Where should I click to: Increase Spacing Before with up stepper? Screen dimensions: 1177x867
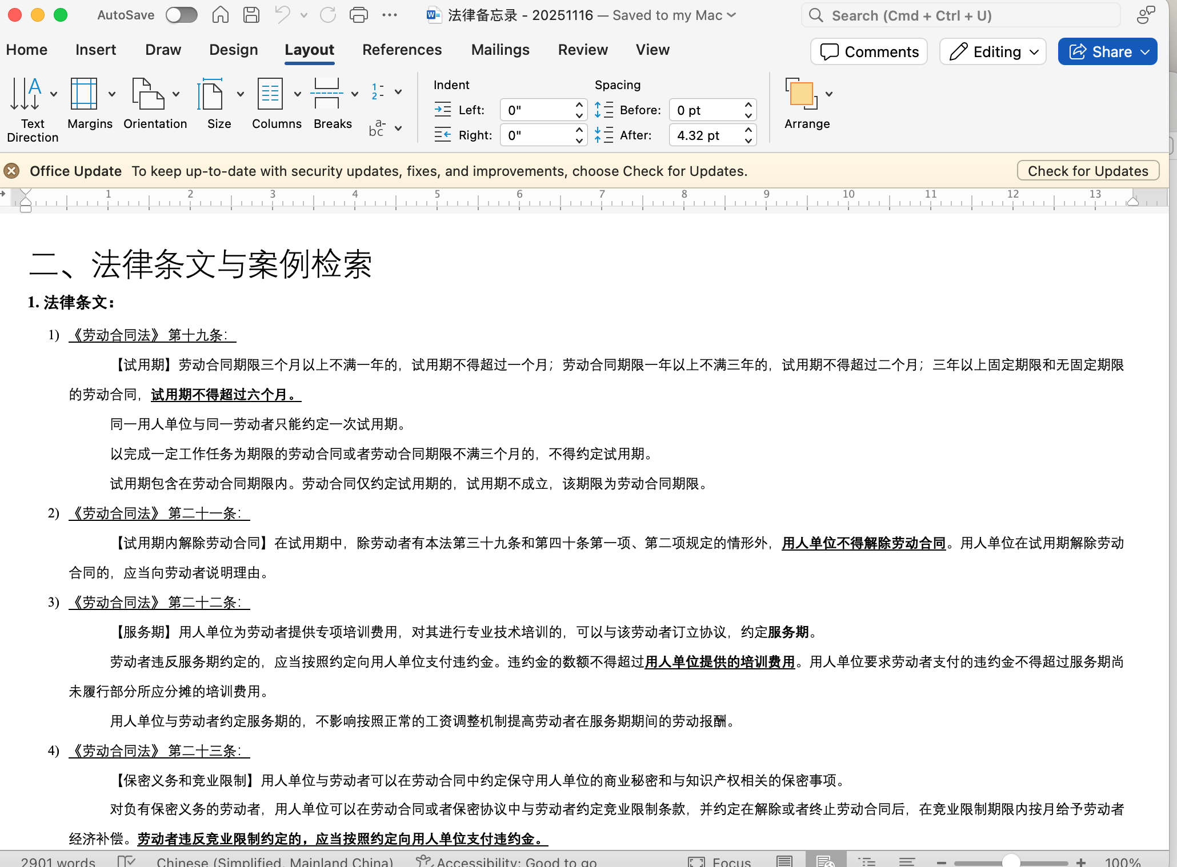click(748, 105)
